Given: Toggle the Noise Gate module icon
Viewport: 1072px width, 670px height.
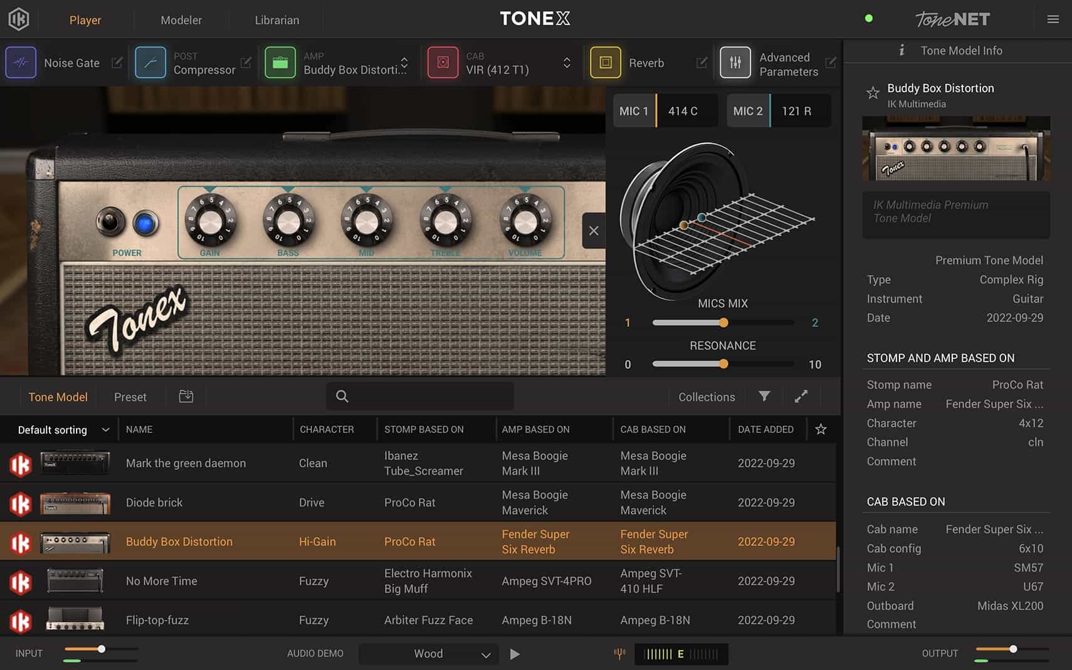Looking at the screenshot, I should click(21, 63).
